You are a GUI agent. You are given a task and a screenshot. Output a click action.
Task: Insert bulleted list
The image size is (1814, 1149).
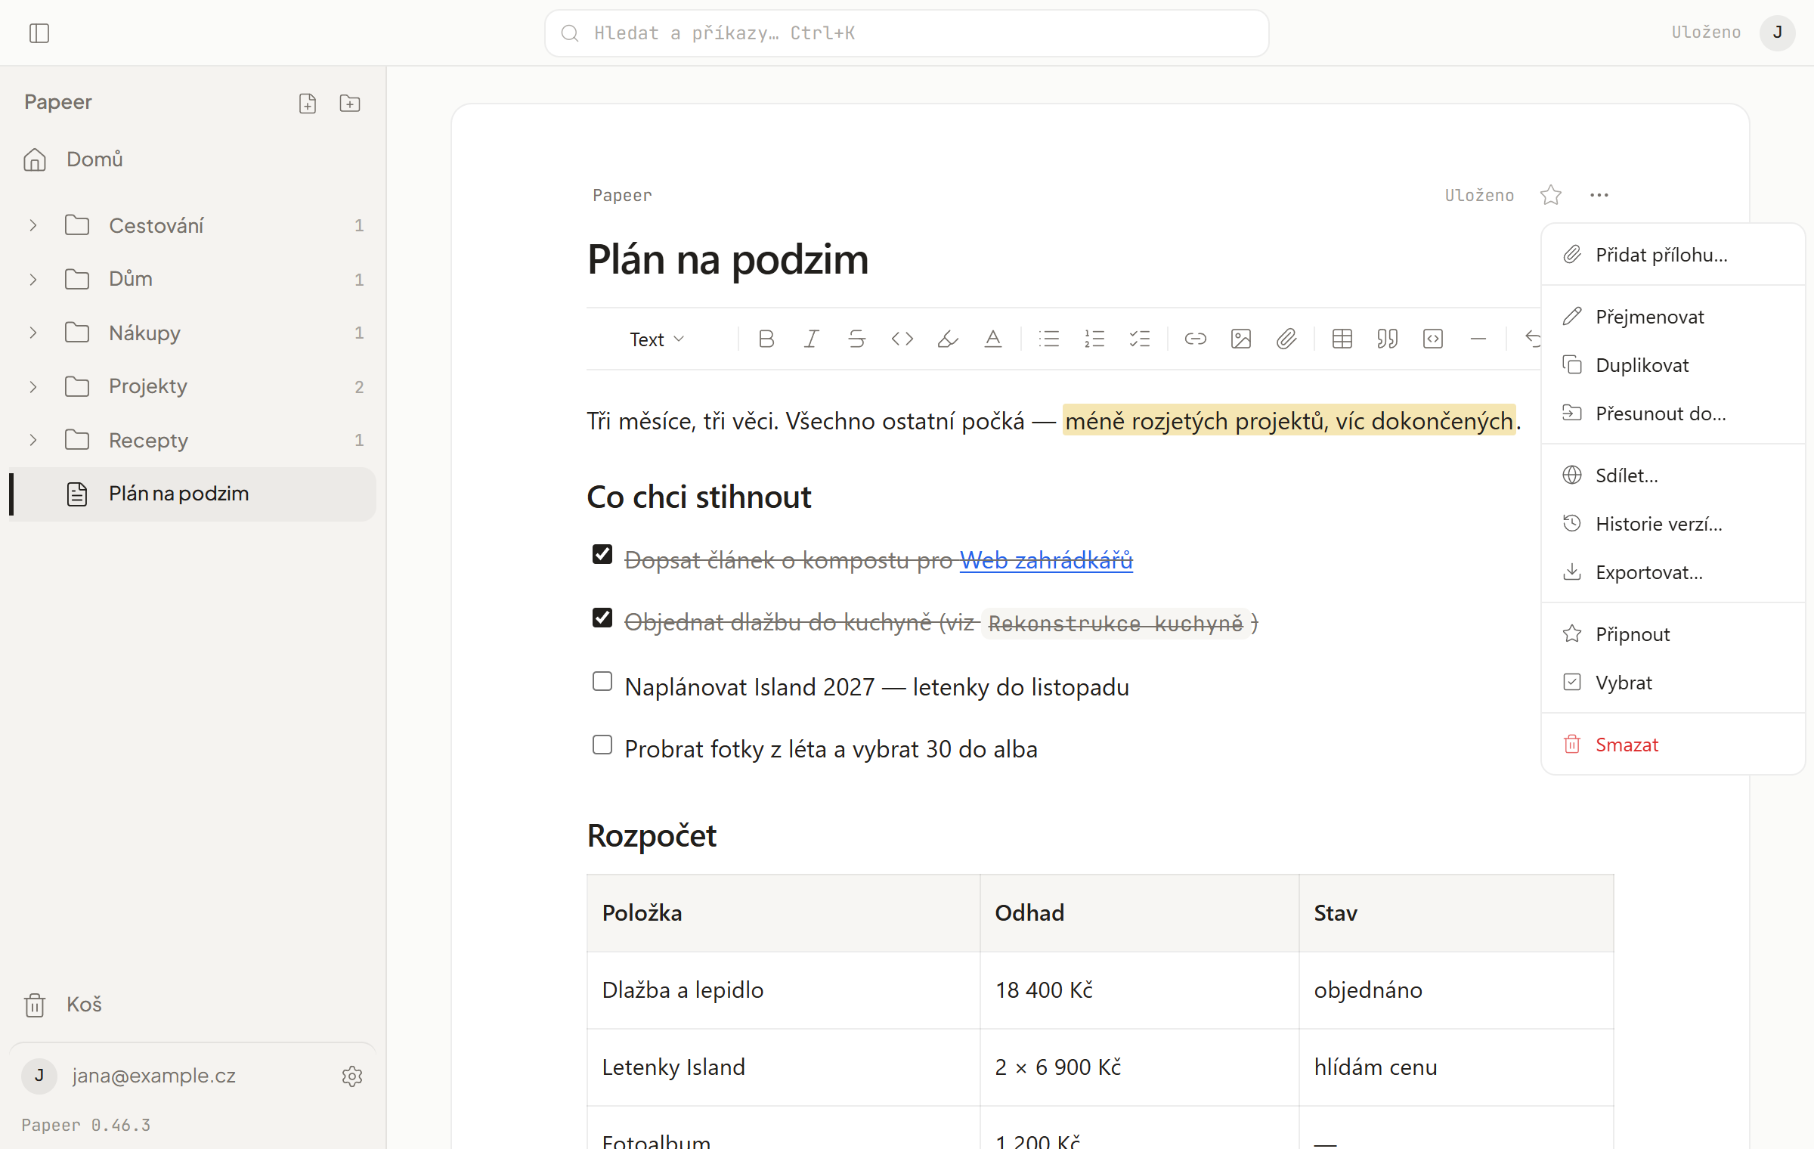click(x=1049, y=339)
